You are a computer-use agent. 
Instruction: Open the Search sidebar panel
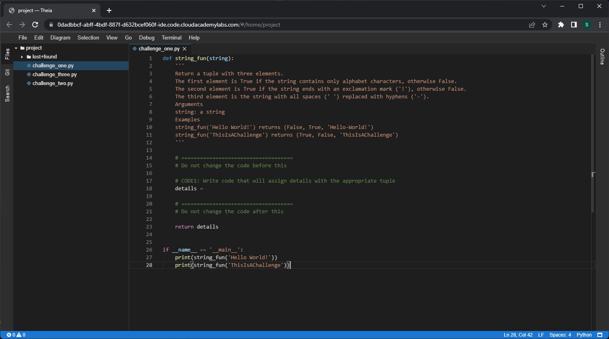coord(7,94)
